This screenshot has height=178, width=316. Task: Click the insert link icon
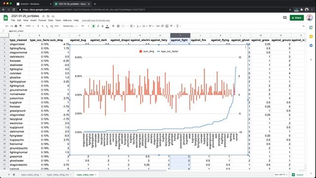158,26
